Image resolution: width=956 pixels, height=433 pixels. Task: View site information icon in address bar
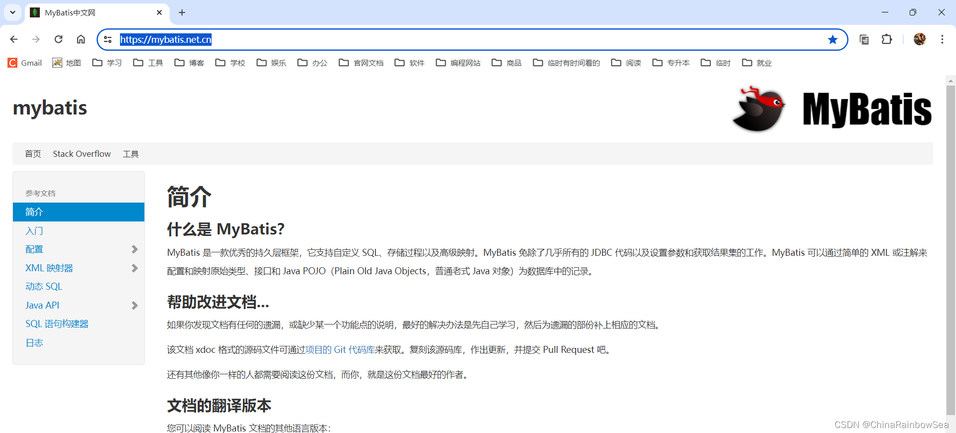coord(108,39)
